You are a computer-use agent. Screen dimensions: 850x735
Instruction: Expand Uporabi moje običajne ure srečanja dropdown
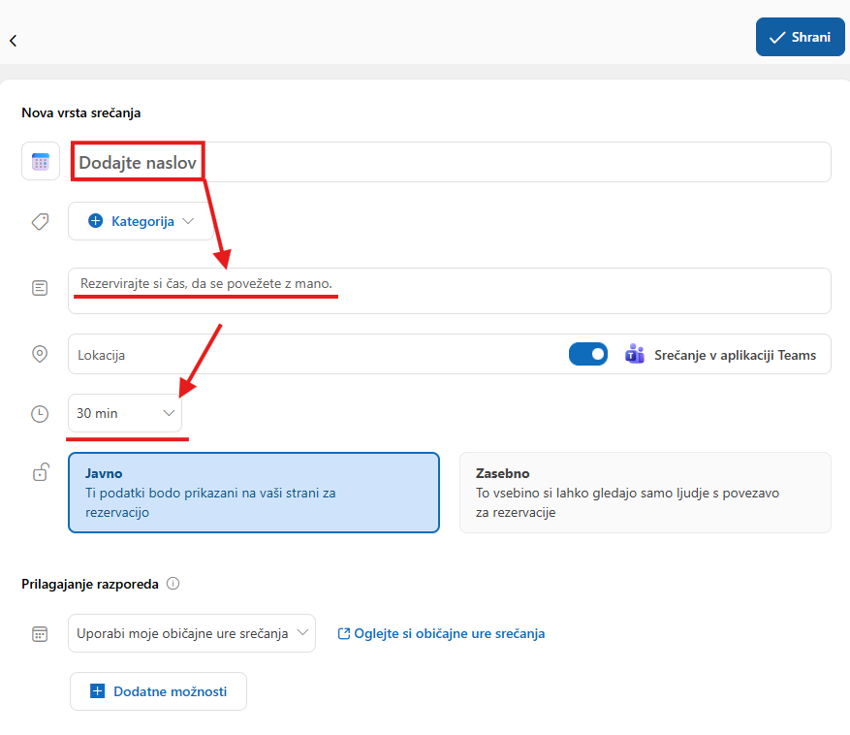tap(192, 633)
